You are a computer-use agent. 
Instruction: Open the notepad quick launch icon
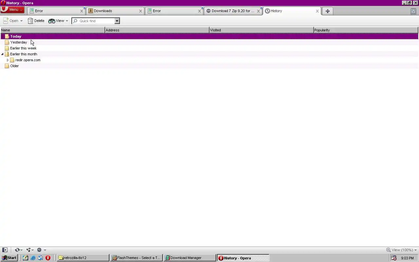25,258
